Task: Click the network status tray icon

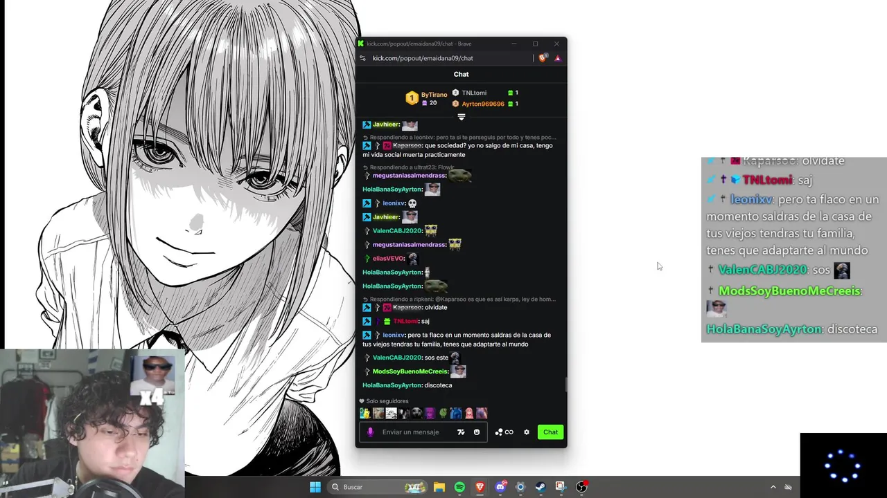Action: pyautogui.click(x=788, y=487)
